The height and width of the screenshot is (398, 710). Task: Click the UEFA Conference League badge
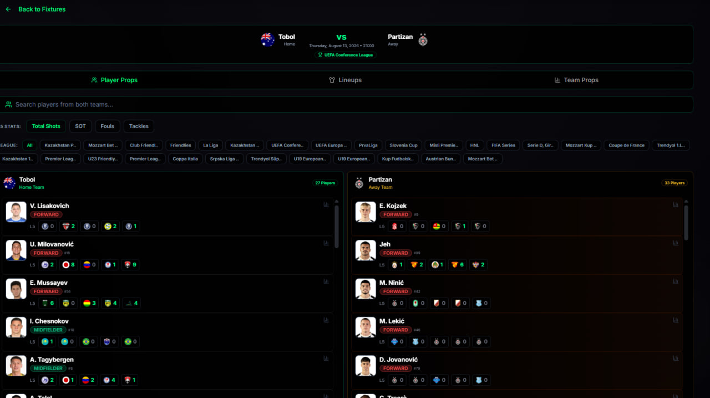tap(345, 55)
